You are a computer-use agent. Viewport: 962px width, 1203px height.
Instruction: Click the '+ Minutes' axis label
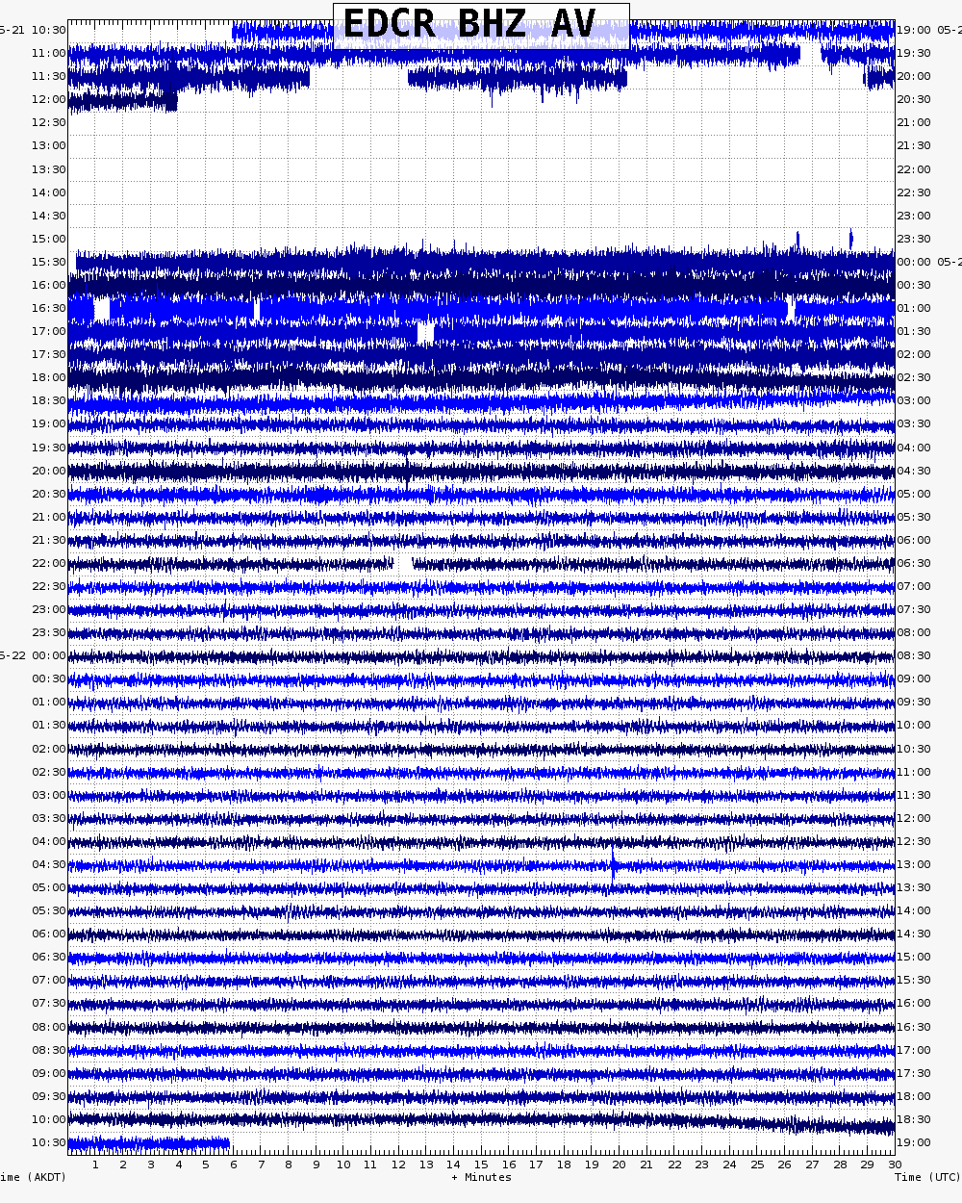(x=481, y=1178)
